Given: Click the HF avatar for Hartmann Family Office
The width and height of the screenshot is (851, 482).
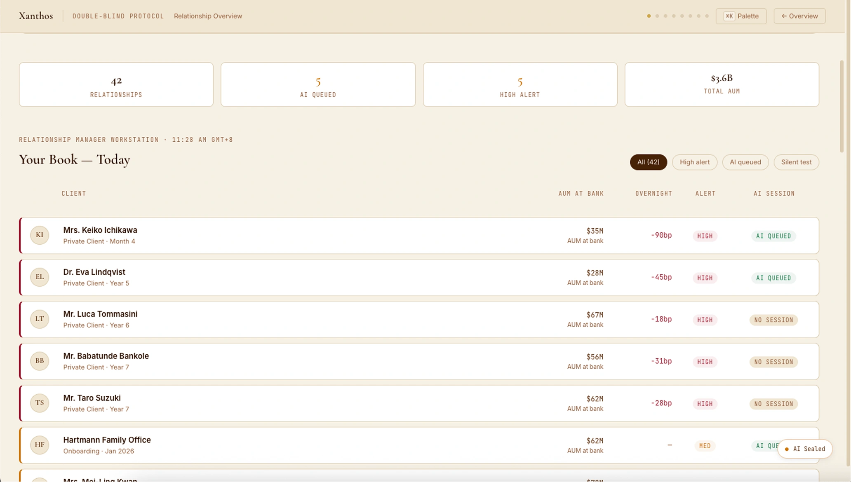Looking at the screenshot, I should pyautogui.click(x=40, y=445).
